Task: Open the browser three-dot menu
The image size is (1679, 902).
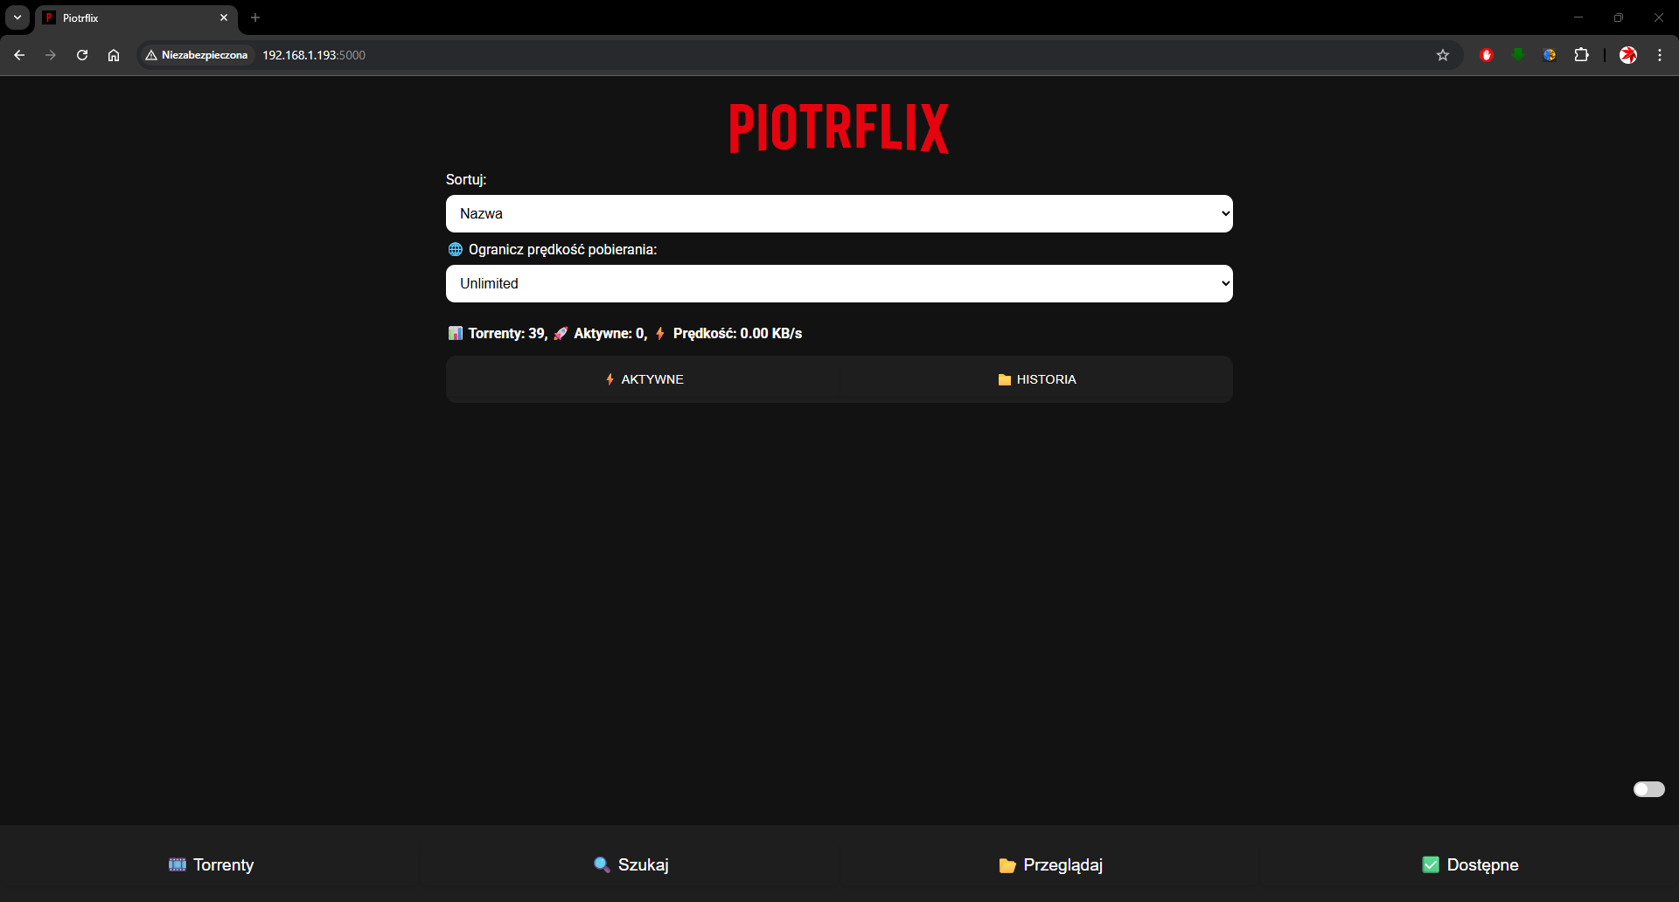Action: click(x=1660, y=55)
